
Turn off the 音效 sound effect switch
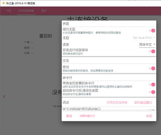[152, 68]
